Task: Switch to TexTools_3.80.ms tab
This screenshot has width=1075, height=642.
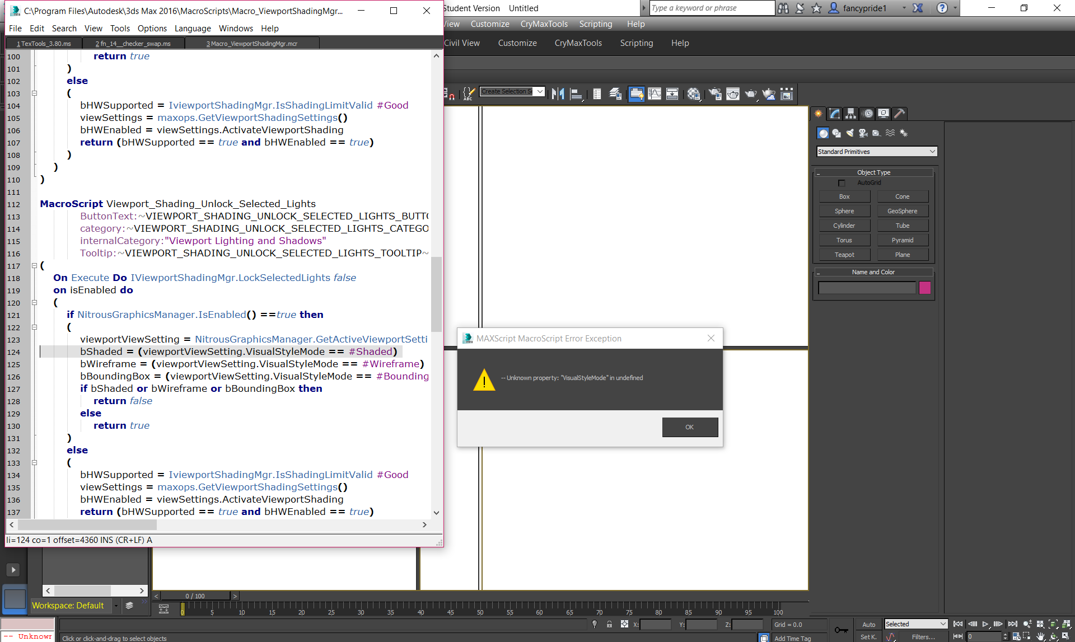Action: click(44, 44)
